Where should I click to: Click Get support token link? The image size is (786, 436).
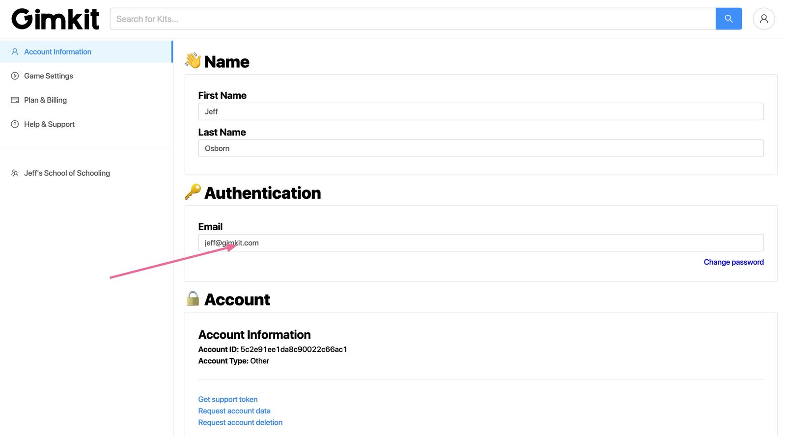click(228, 399)
